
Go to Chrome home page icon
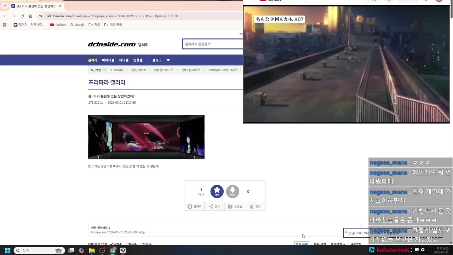coord(31,16)
